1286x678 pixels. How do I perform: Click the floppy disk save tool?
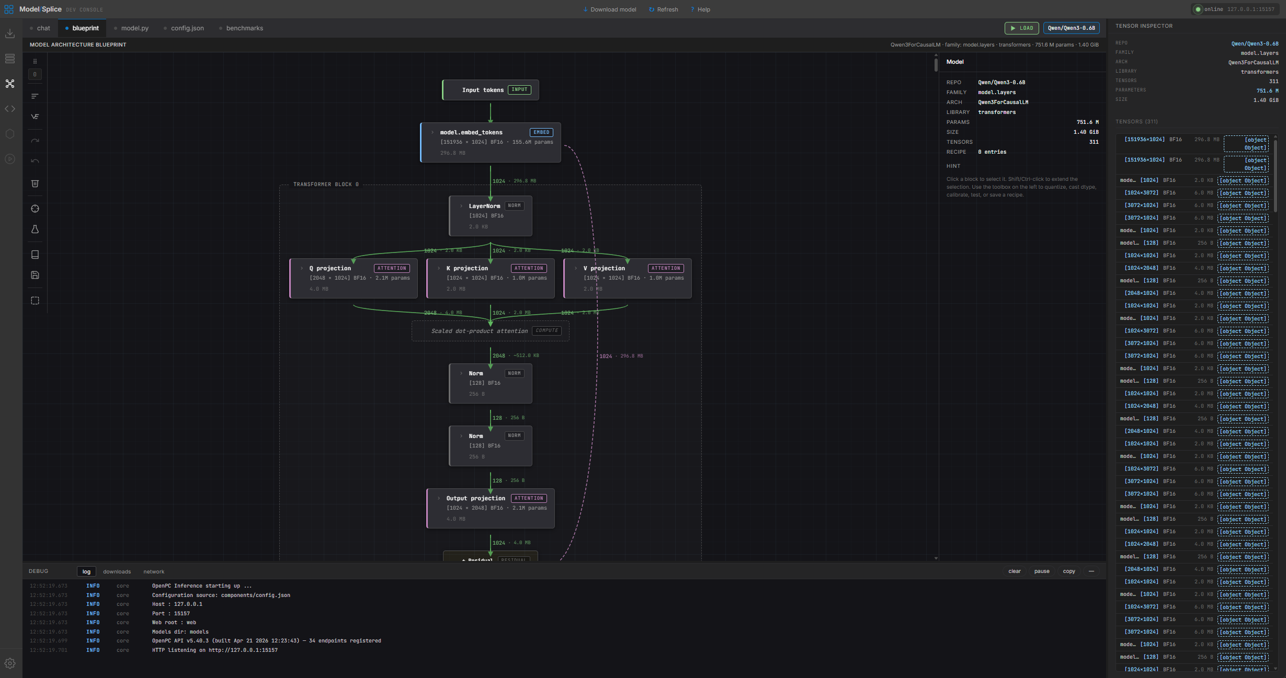(x=35, y=275)
